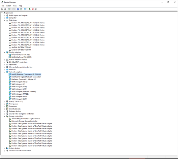Image resolution: width=178 pixels, height=159 pixels.
Task: Click the Disable device down-arrow icon
Action: click(36, 9)
